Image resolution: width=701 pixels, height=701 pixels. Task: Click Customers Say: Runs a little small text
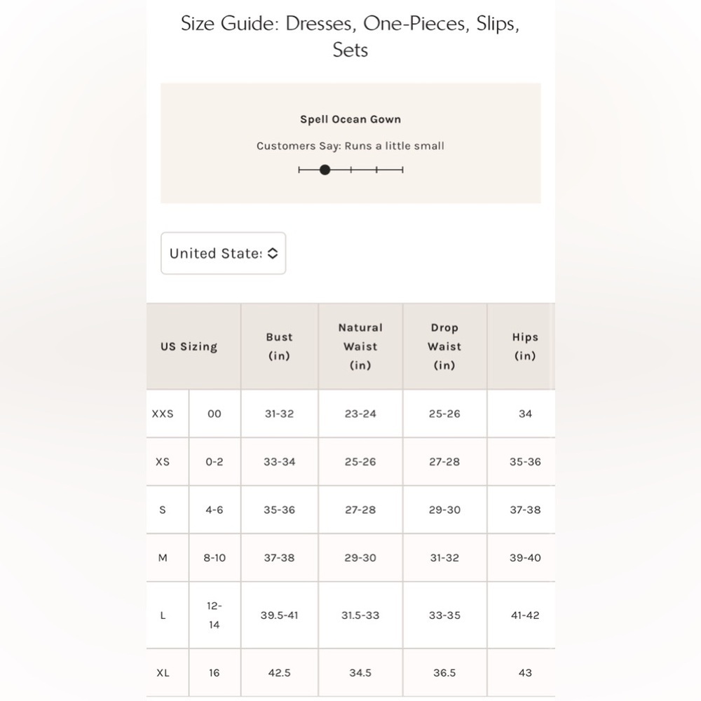click(x=350, y=147)
